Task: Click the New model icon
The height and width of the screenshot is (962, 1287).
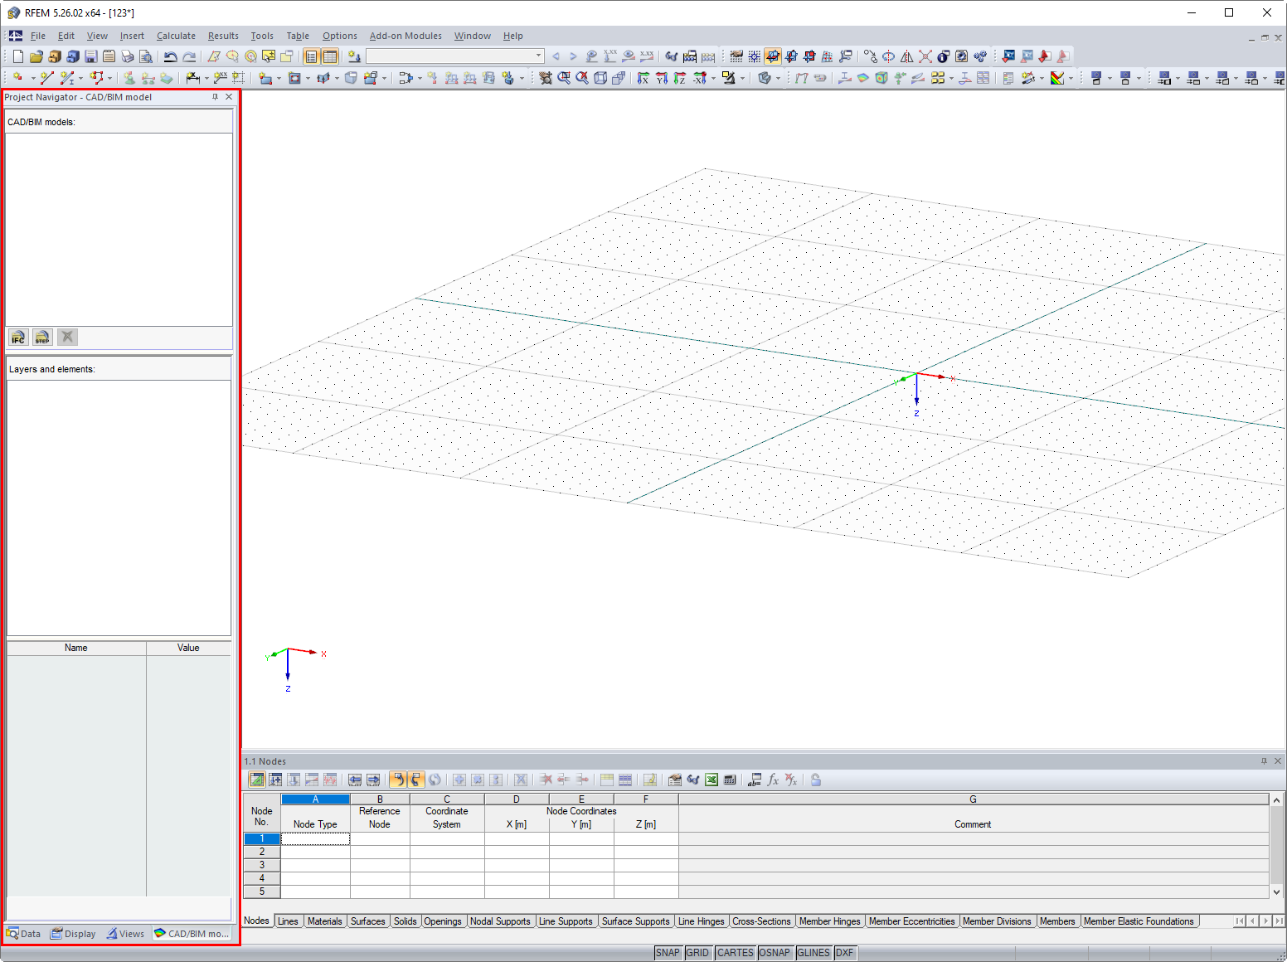Action: (x=17, y=56)
